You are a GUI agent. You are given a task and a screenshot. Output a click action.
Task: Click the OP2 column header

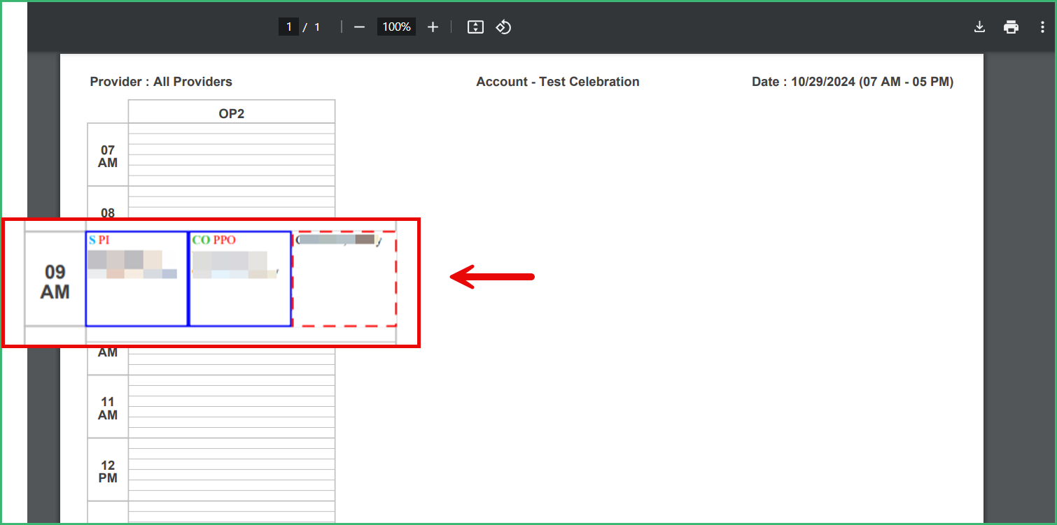tap(232, 113)
